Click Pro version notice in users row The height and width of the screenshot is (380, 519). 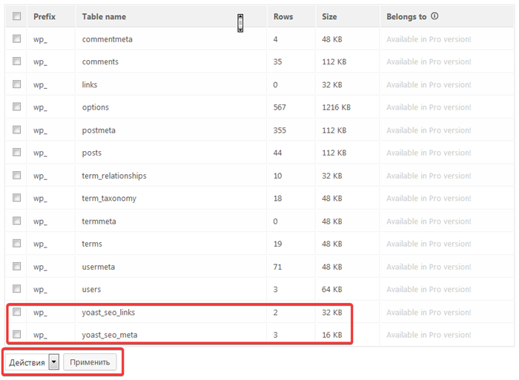429,290
